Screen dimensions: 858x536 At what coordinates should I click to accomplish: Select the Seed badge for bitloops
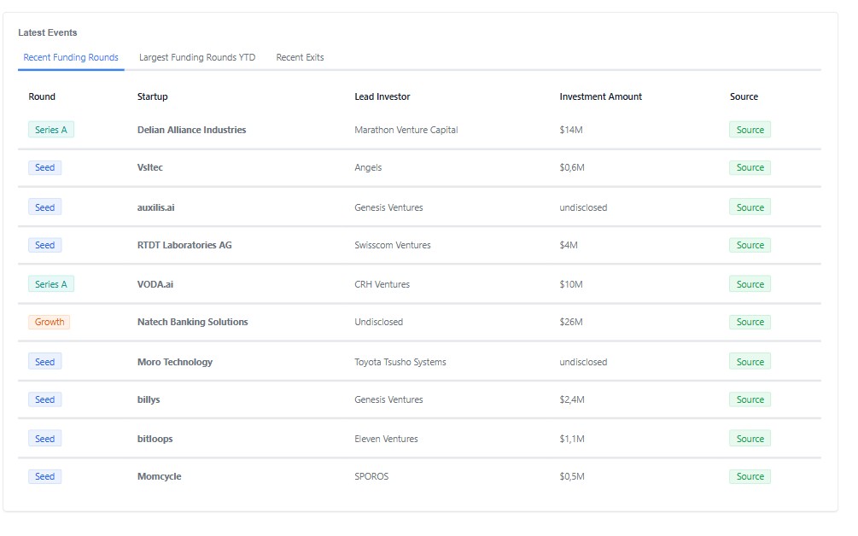[45, 439]
